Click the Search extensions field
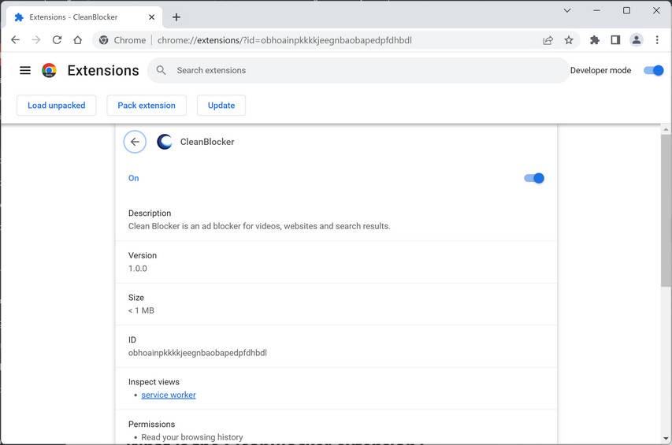Viewport: 672px width, 445px height. coord(358,70)
